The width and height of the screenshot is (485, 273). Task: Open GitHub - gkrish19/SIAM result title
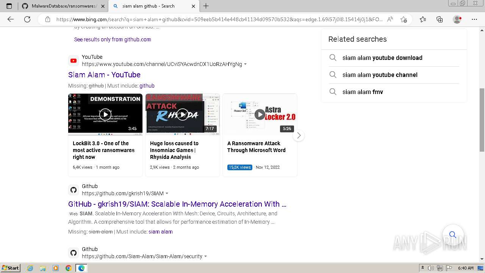click(177, 204)
